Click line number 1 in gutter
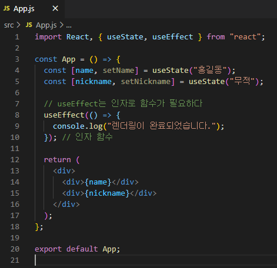The height and width of the screenshot is (268, 277). click(x=17, y=37)
